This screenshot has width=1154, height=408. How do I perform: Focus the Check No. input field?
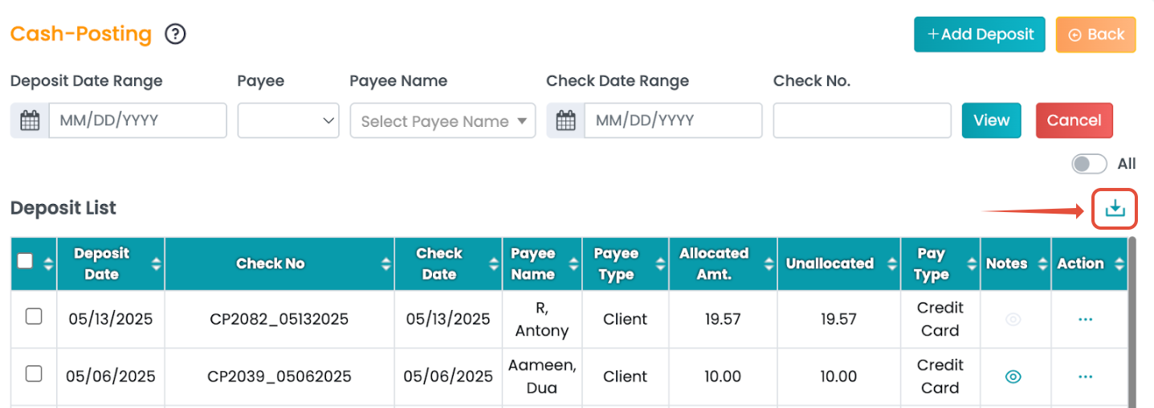(862, 120)
